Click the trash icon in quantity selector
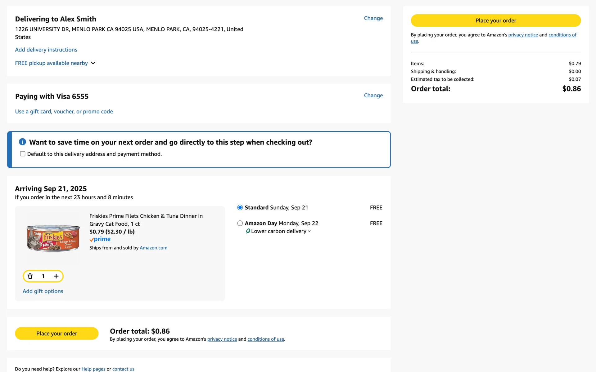 (x=30, y=276)
